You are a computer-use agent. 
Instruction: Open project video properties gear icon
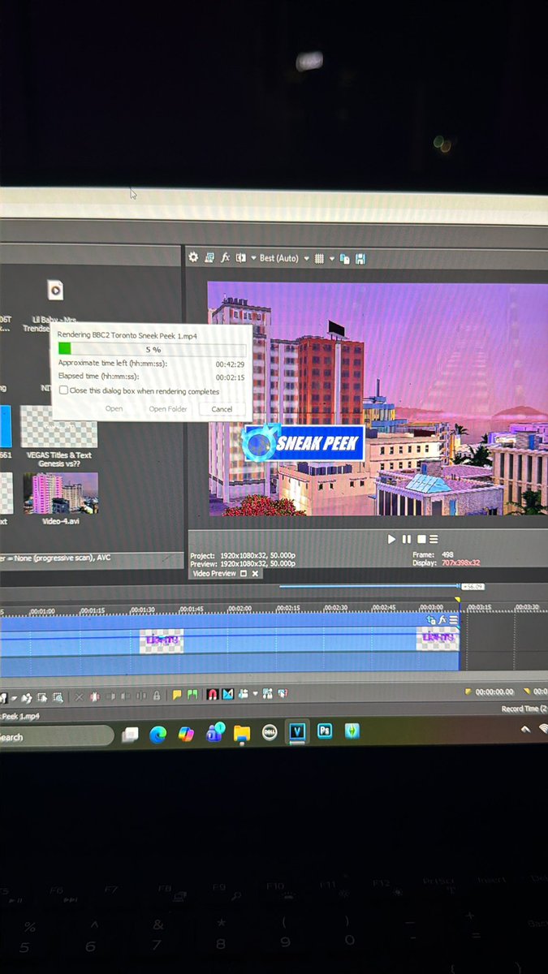click(x=193, y=257)
